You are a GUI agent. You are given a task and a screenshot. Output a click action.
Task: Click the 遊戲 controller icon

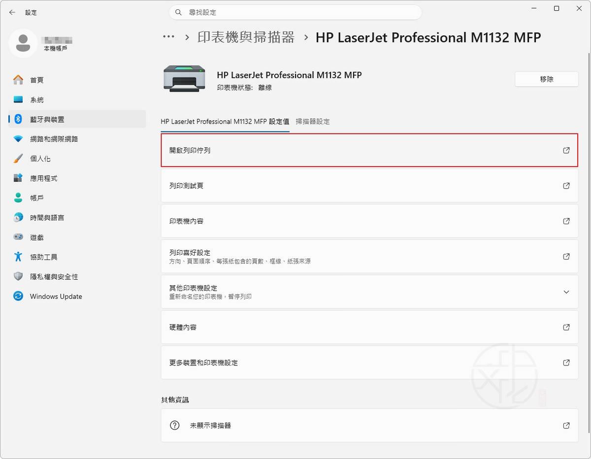pos(18,237)
